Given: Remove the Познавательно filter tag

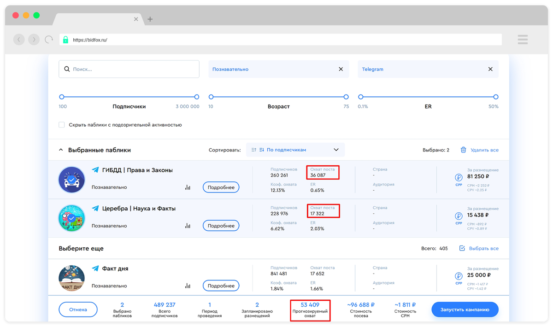Looking at the screenshot, I should [x=341, y=69].
